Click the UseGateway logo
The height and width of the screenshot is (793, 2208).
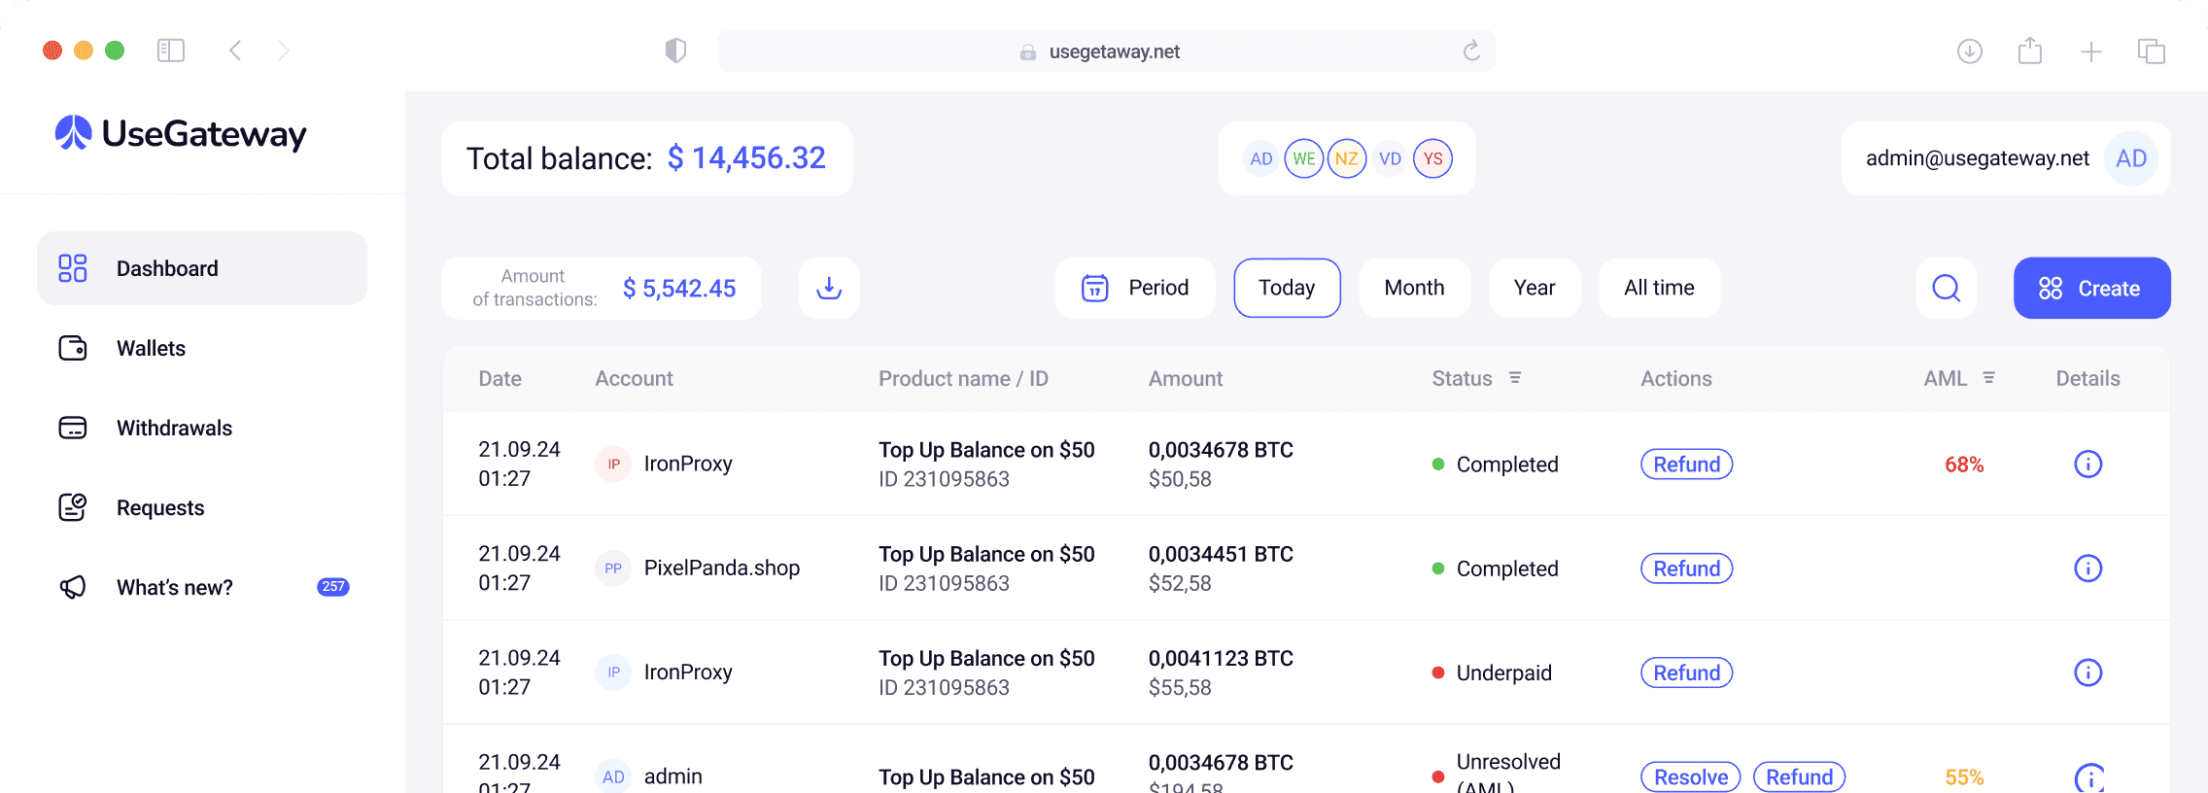point(181,133)
